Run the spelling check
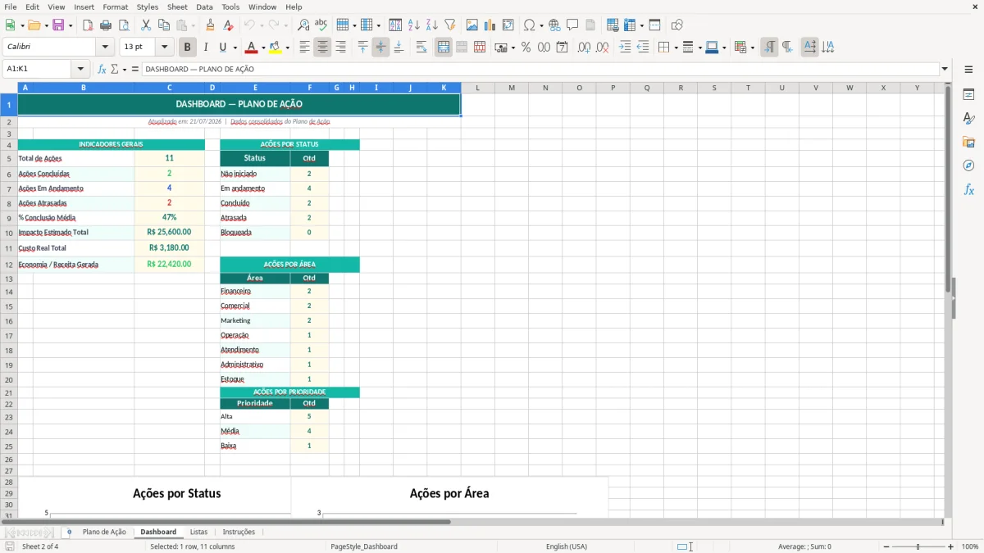The image size is (984, 553). tap(321, 25)
